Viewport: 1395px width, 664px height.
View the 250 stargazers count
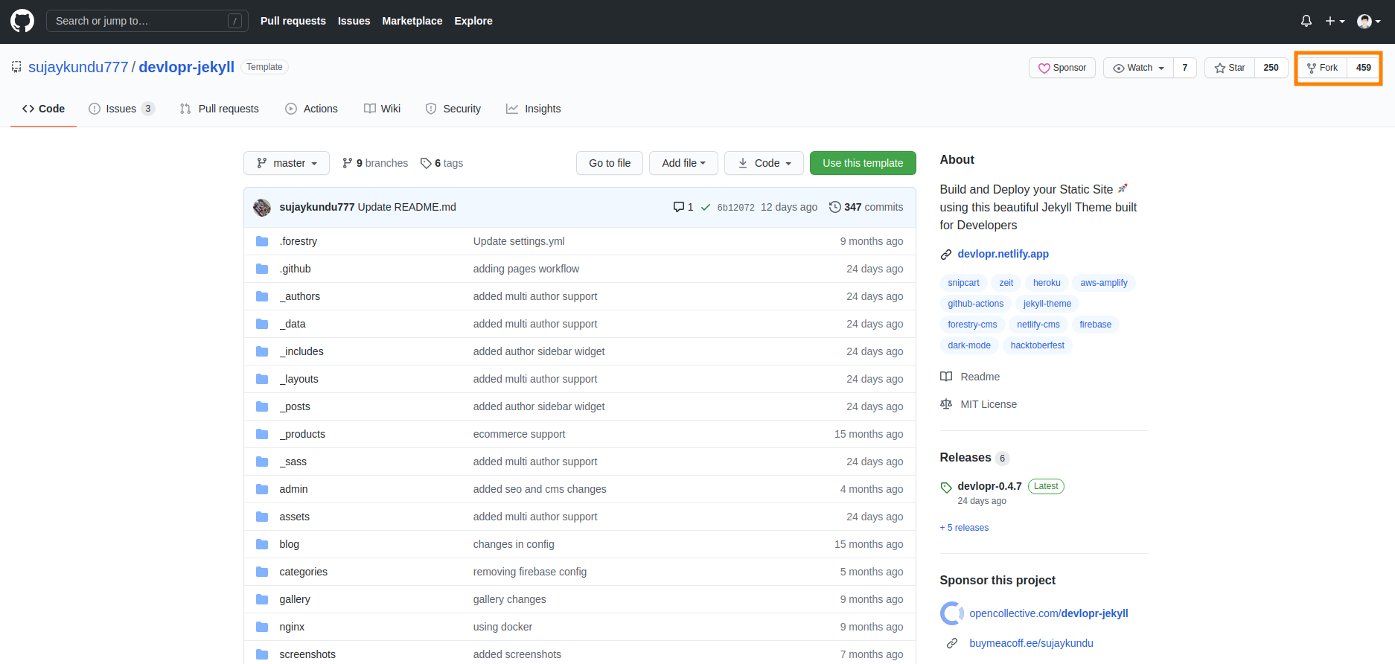(x=1271, y=68)
